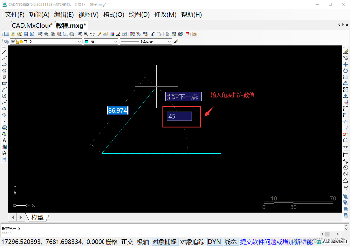Close the document tab with X at top right

pyautogui.click(x=347, y=25)
